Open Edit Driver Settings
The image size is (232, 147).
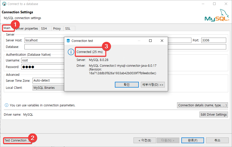[x=214, y=114]
